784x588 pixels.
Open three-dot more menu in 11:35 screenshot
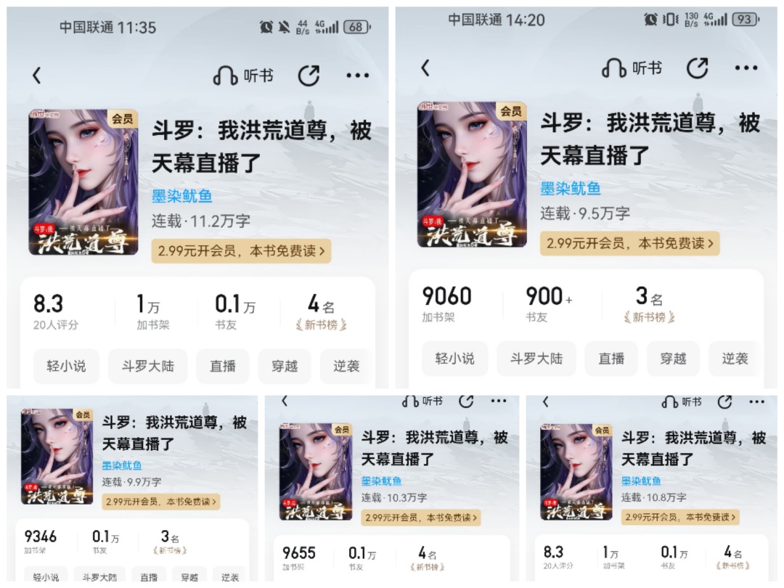tap(357, 75)
